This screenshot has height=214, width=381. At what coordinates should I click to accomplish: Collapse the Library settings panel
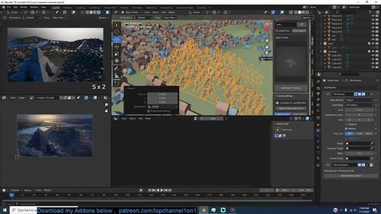point(276,96)
